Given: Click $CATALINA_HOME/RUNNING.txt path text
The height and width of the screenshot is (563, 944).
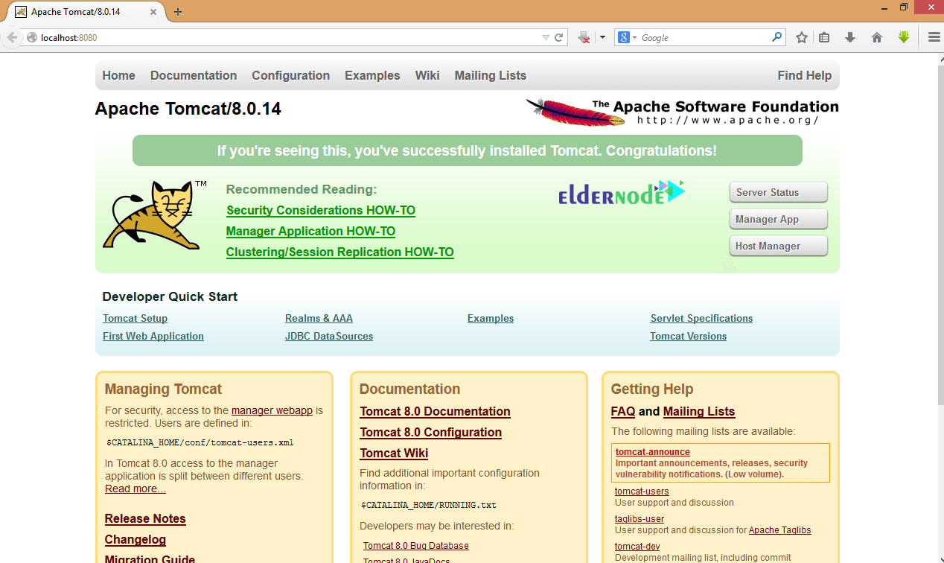Looking at the screenshot, I should 429,505.
